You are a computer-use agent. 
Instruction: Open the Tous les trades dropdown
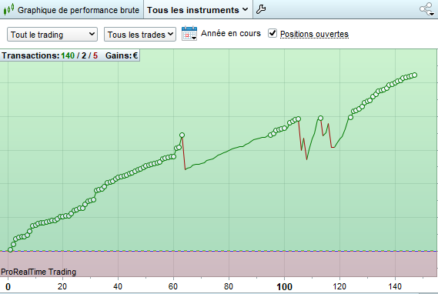[140, 35]
